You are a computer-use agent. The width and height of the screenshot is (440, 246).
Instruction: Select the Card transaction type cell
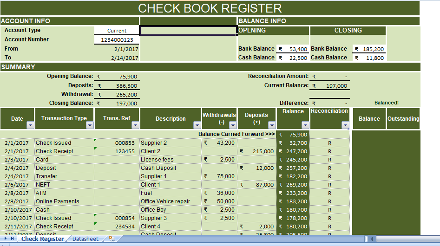[64, 159]
